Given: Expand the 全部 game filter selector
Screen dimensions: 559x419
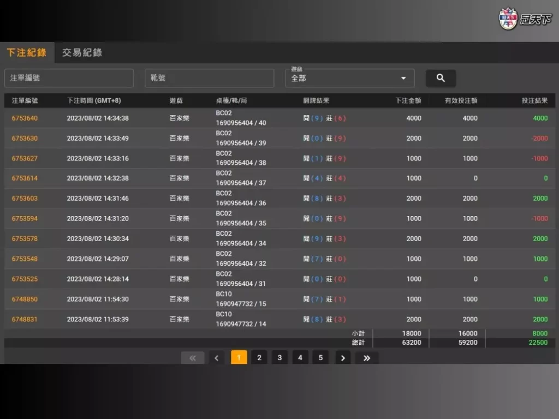Looking at the screenshot, I should (x=349, y=78).
